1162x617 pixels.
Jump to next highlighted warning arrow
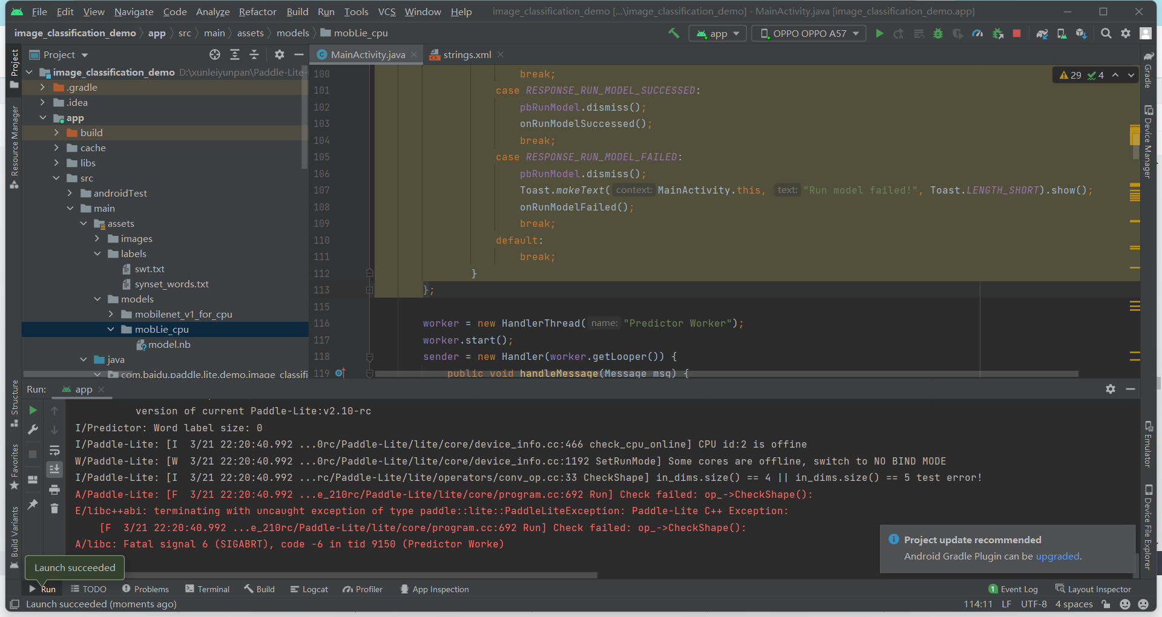point(1131,75)
